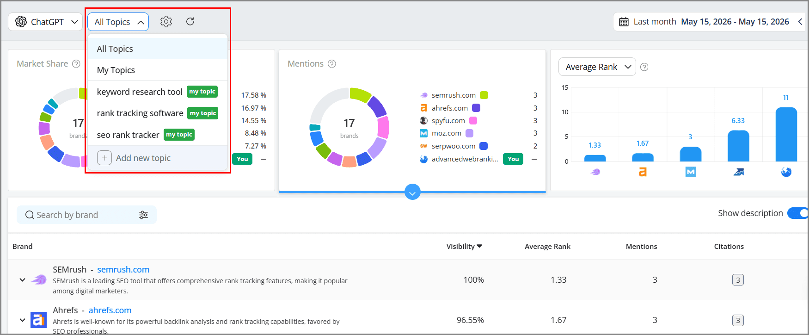This screenshot has height=335, width=809.
Task: Click the advancedwebranking favicon in Mentions legend
Action: coord(423,159)
